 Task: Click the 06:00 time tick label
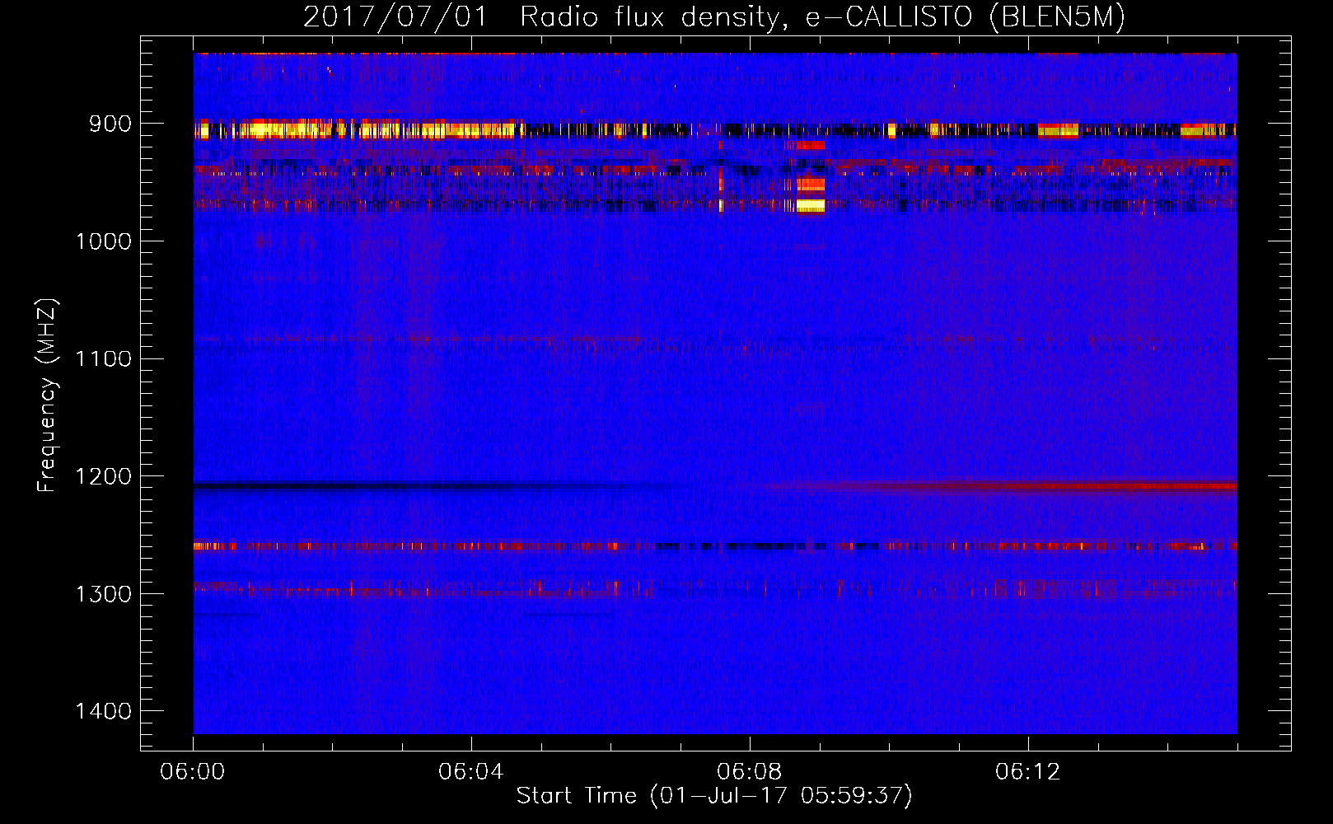point(193,772)
